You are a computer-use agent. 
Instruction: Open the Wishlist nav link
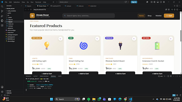pos(158,16)
